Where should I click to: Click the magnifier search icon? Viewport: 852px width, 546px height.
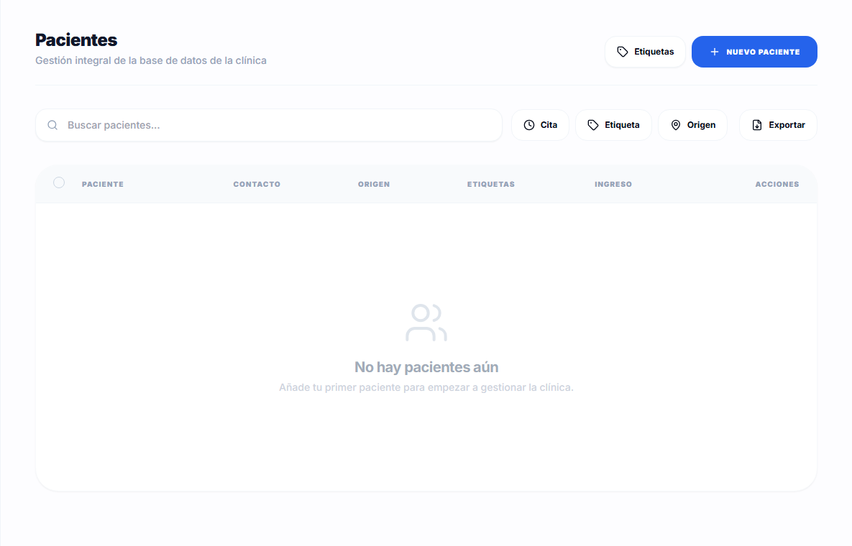coord(52,126)
